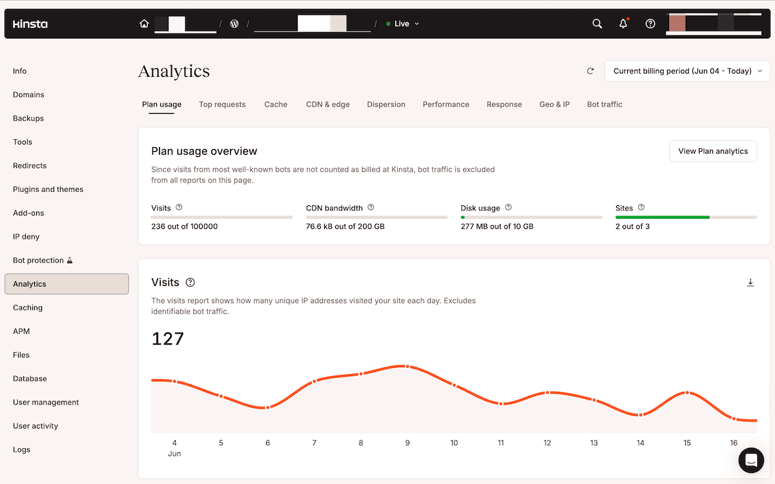Click the June 6 data point on chart
Screen dimensions: 775x484
[267, 407]
